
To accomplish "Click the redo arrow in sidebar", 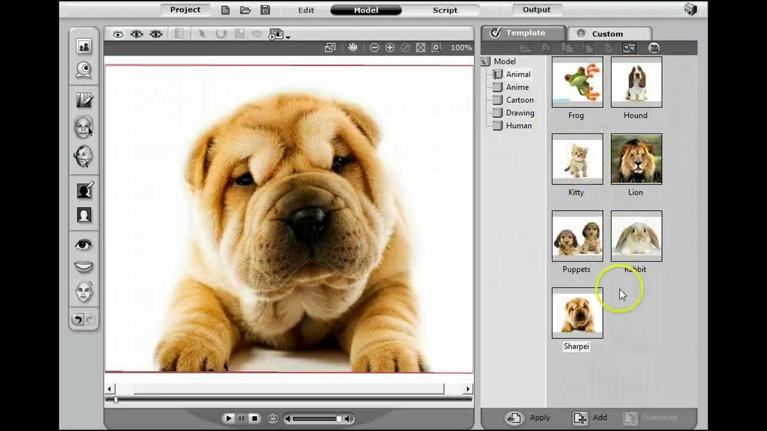I will click(x=90, y=320).
